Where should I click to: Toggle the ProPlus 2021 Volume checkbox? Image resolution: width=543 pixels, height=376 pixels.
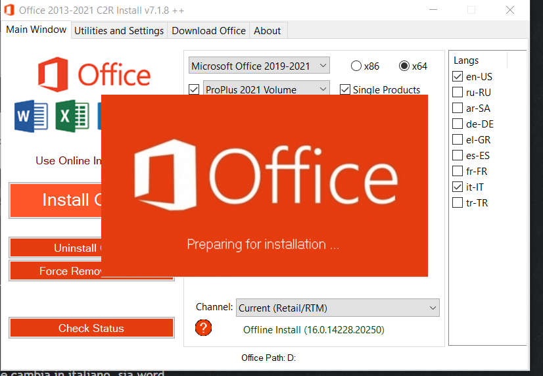194,89
